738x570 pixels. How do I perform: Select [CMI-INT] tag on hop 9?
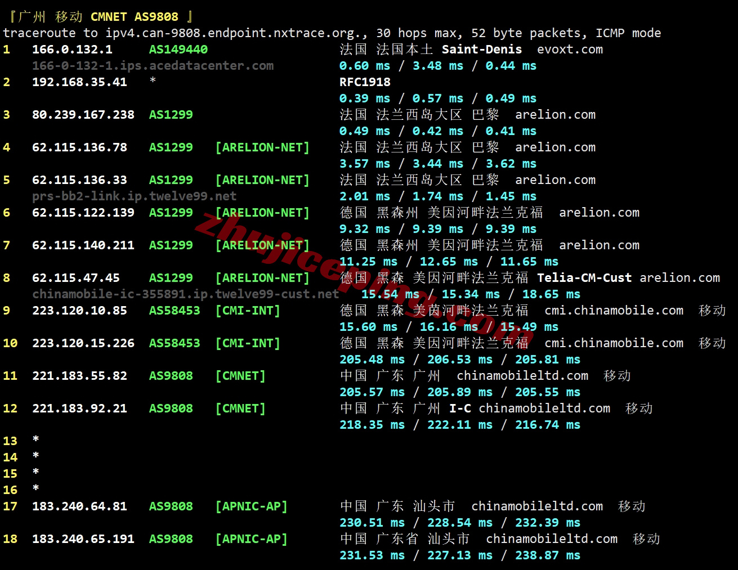point(248,311)
